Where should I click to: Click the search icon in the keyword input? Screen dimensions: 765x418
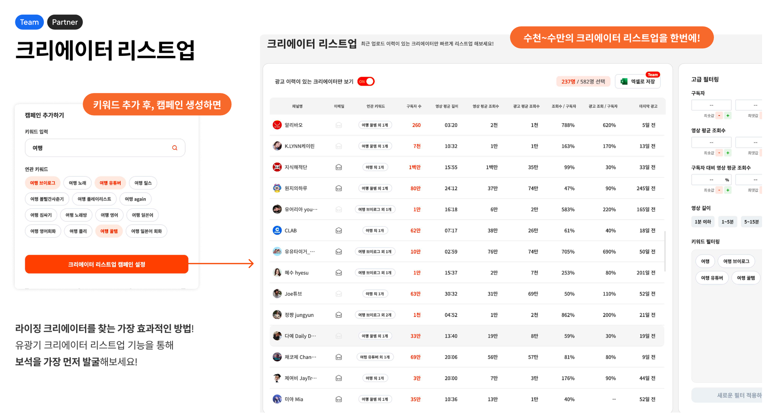pyautogui.click(x=175, y=148)
